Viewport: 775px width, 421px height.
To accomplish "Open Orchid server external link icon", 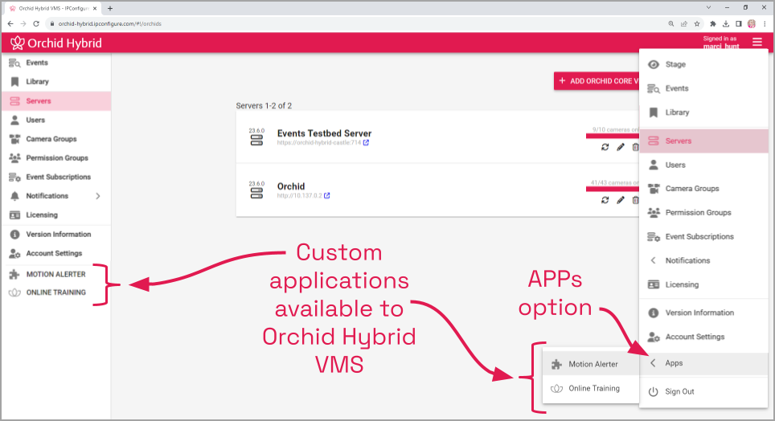I will 326,196.
